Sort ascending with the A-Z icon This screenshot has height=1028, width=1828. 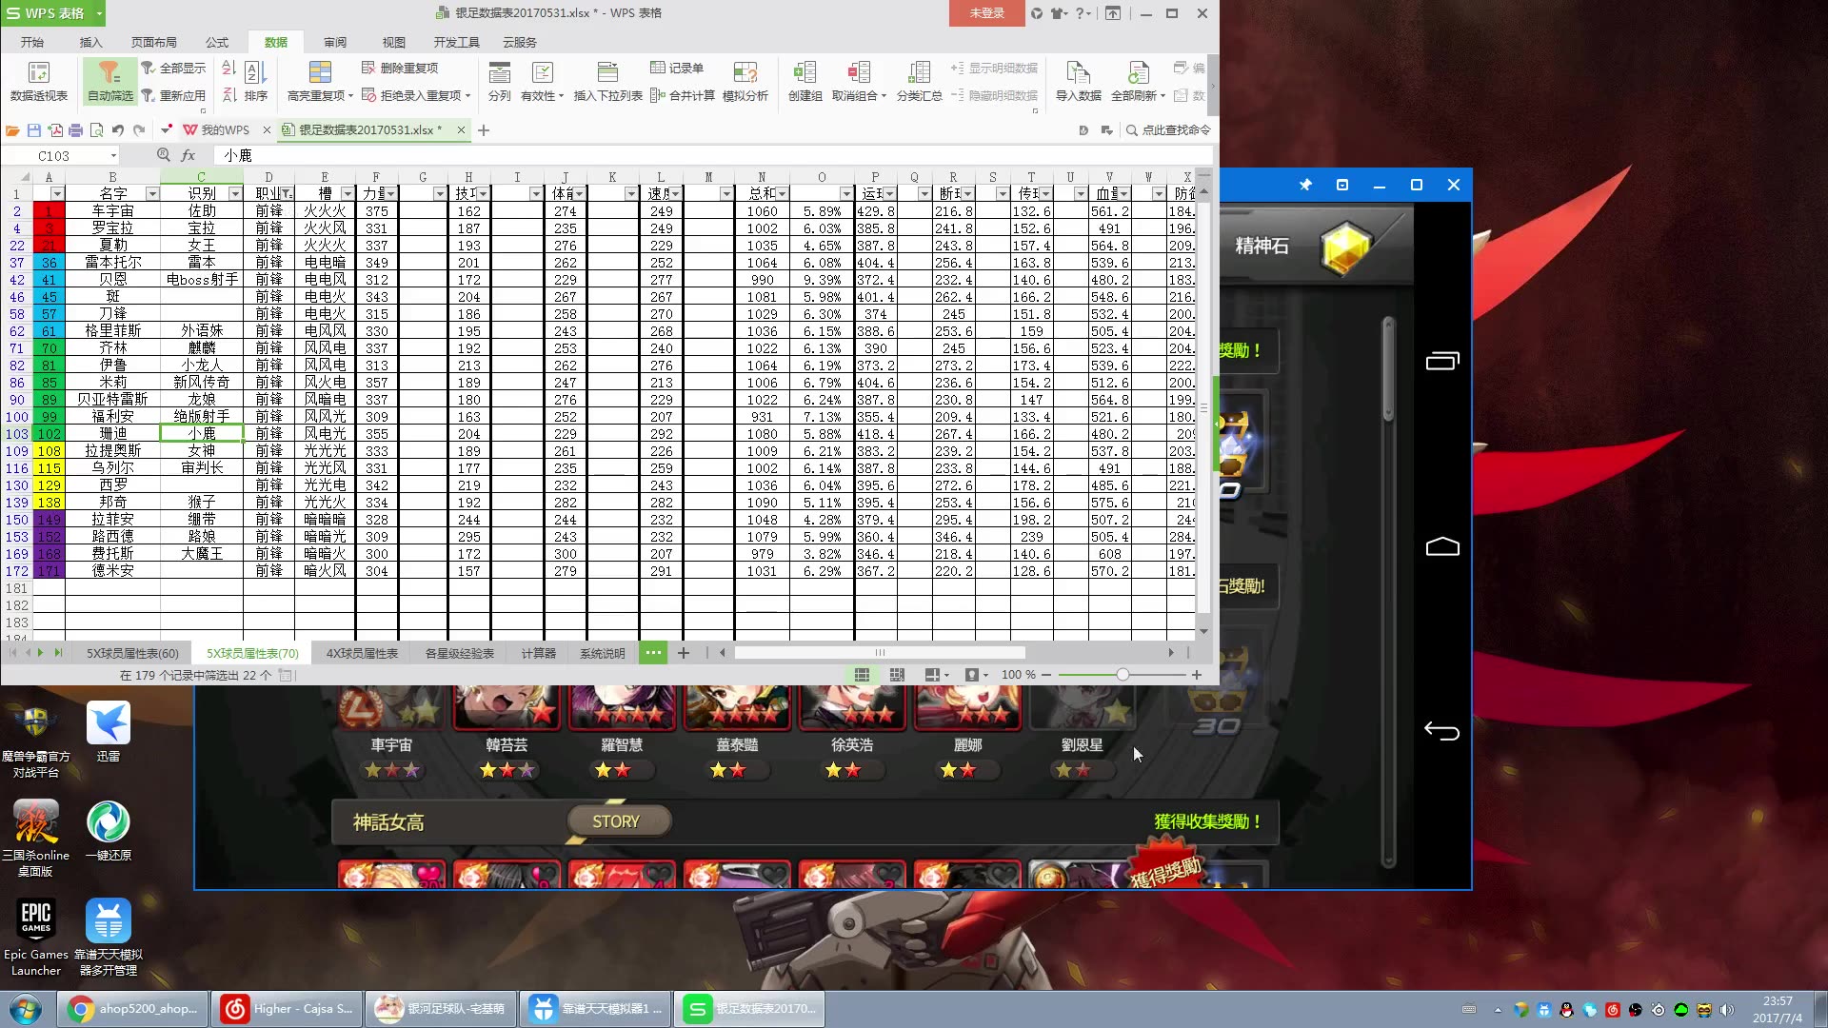[x=228, y=68]
